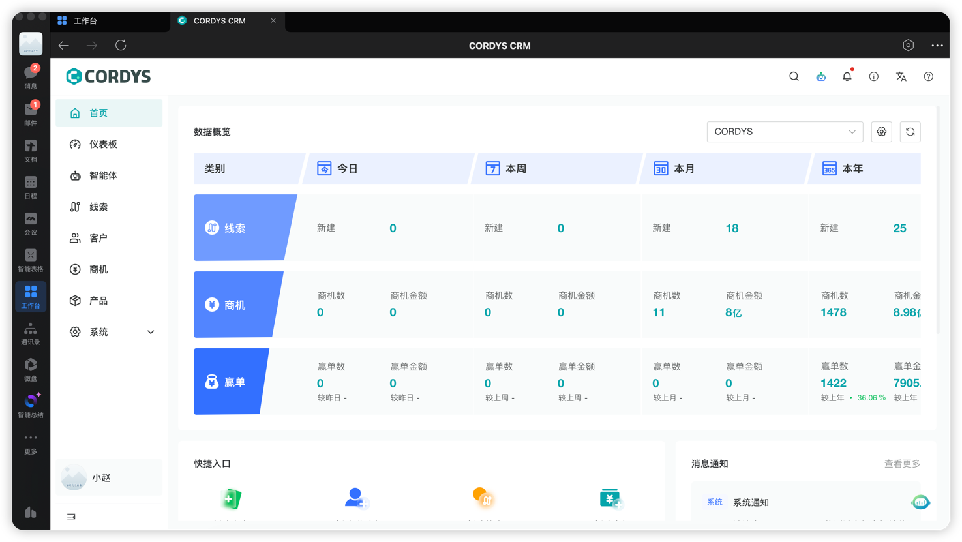Viewport: 962px width, 542px height.
Task: Open the CORDYS dropdown selector
Action: pyautogui.click(x=785, y=131)
